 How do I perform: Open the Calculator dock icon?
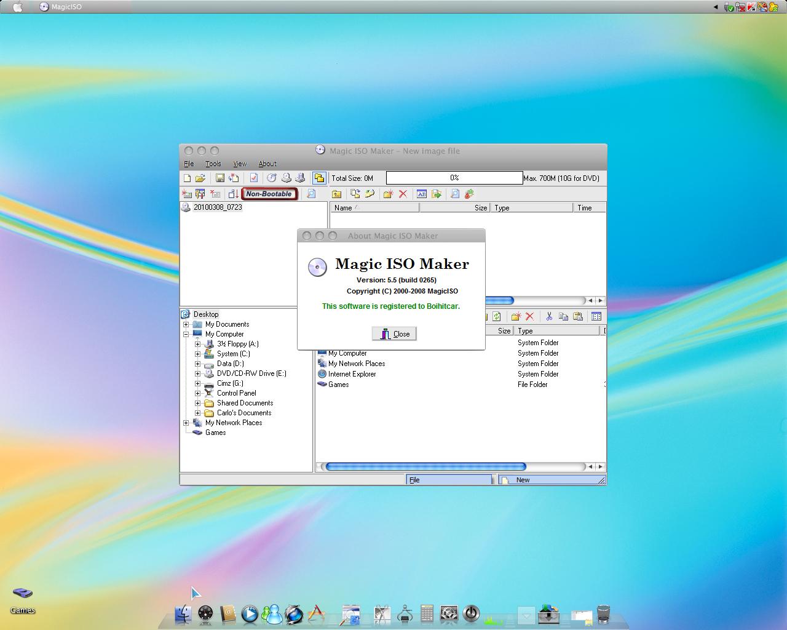pyautogui.click(x=427, y=613)
